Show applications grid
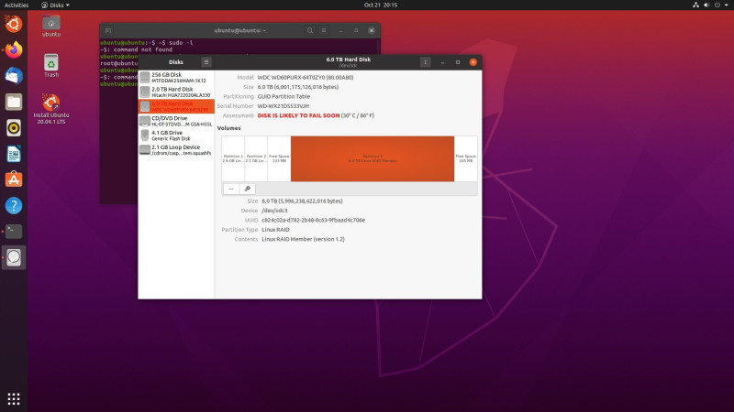 (x=14, y=398)
